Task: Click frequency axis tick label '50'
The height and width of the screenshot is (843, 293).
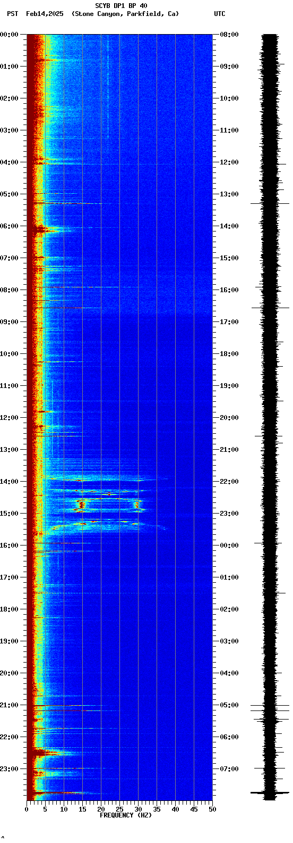Action: click(212, 809)
